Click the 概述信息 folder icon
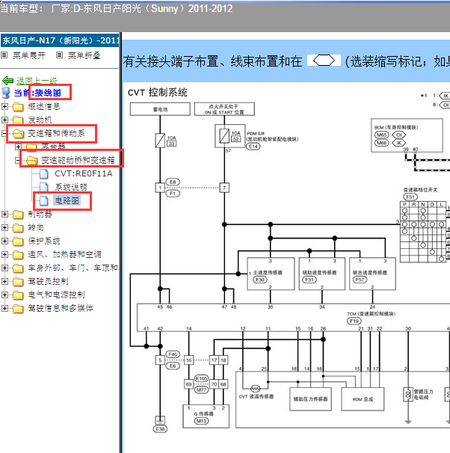The width and height of the screenshot is (450, 453). point(18,107)
